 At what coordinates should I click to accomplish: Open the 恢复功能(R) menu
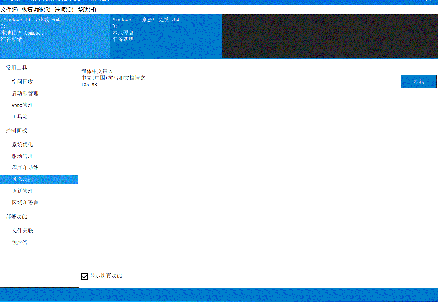point(36,10)
